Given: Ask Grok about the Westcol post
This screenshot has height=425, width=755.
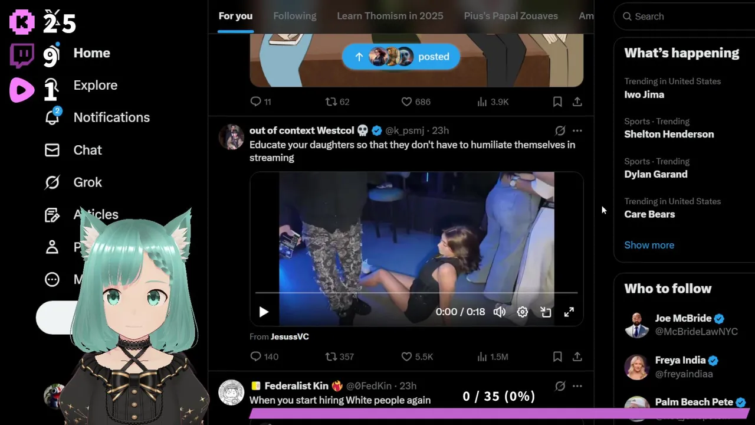Looking at the screenshot, I should pos(560,130).
